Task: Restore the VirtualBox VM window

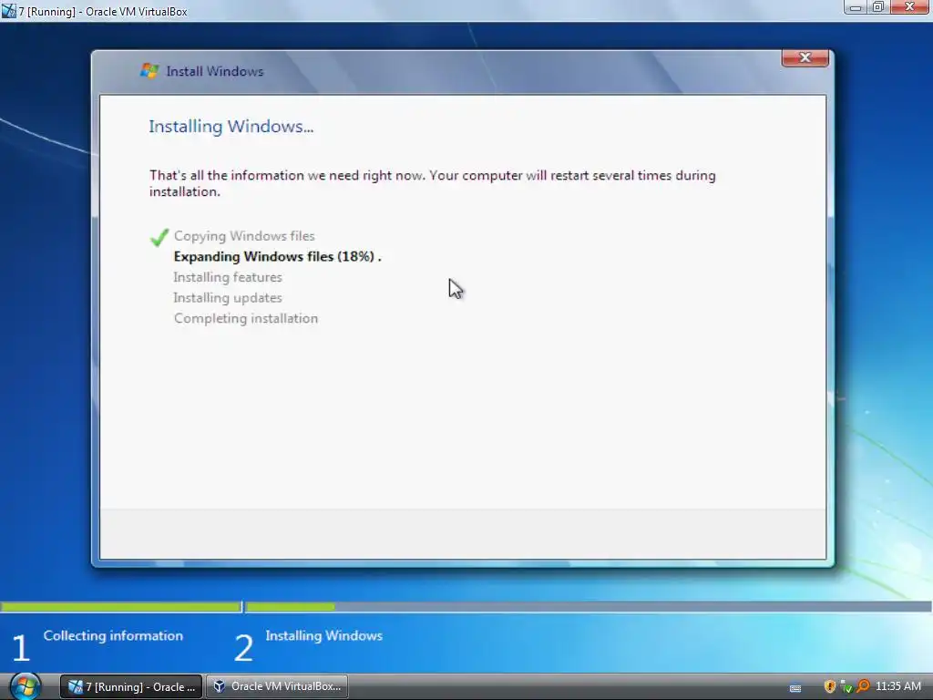Action: 878,7
